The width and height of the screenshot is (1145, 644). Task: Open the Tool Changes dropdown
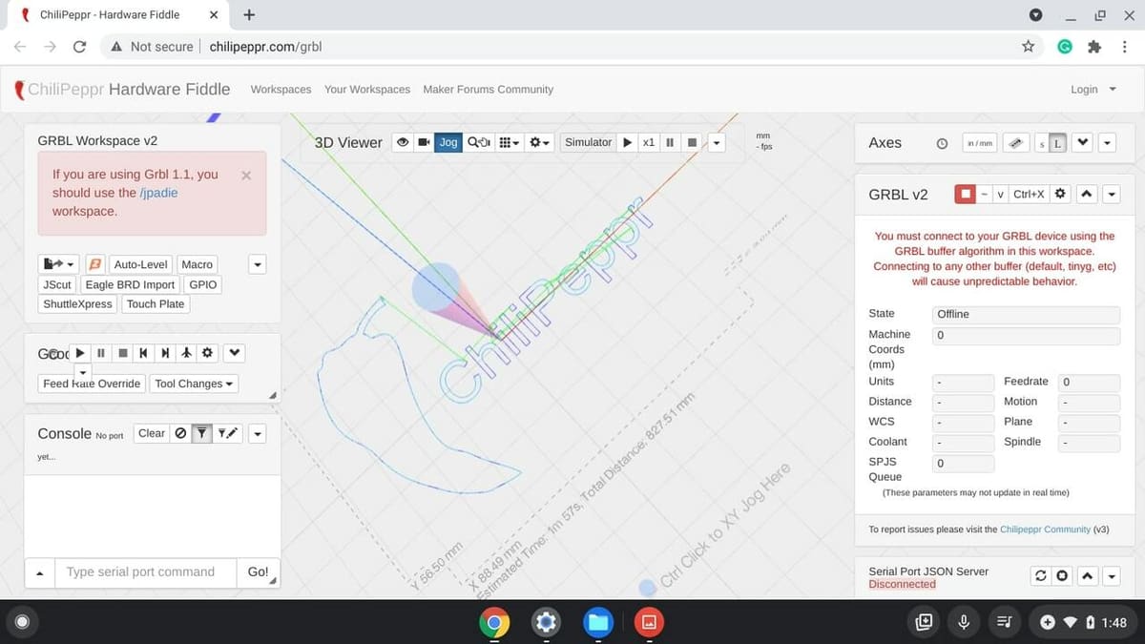pos(194,384)
